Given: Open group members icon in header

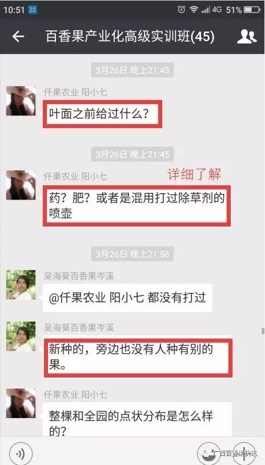Looking at the screenshot, I should coord(247,37).
